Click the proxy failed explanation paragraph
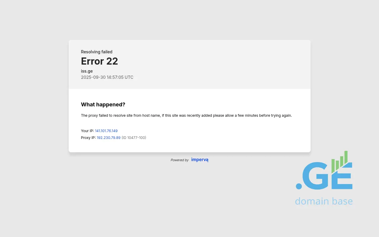 [186, 116]
